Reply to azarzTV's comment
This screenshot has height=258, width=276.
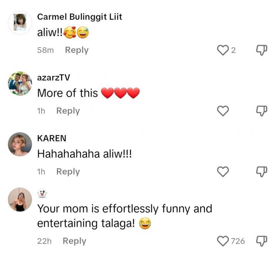[x=68, y=111]
